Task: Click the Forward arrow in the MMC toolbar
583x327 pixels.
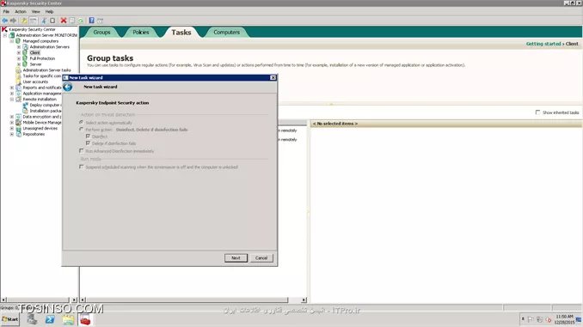Action: 13,21
